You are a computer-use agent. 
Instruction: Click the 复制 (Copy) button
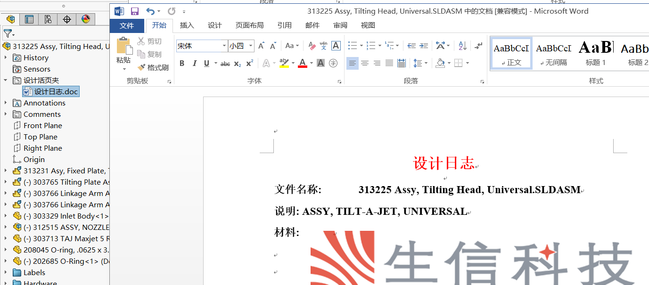(149, 55)
